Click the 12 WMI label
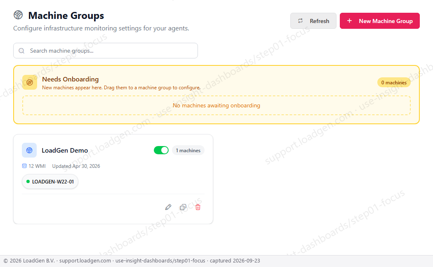Screen dimensions: 433x267 click(37, 166)
